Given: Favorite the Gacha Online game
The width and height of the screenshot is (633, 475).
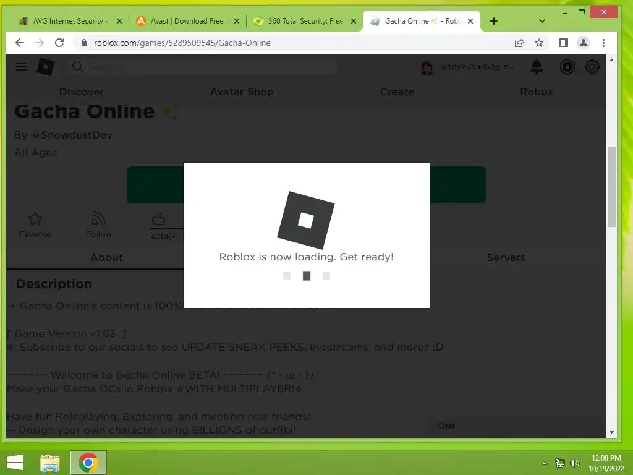Looking at the screenshot, I should tap(35, 225).
